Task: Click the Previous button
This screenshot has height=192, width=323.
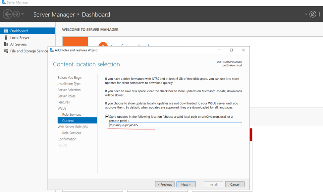Action: coord(165,184)
